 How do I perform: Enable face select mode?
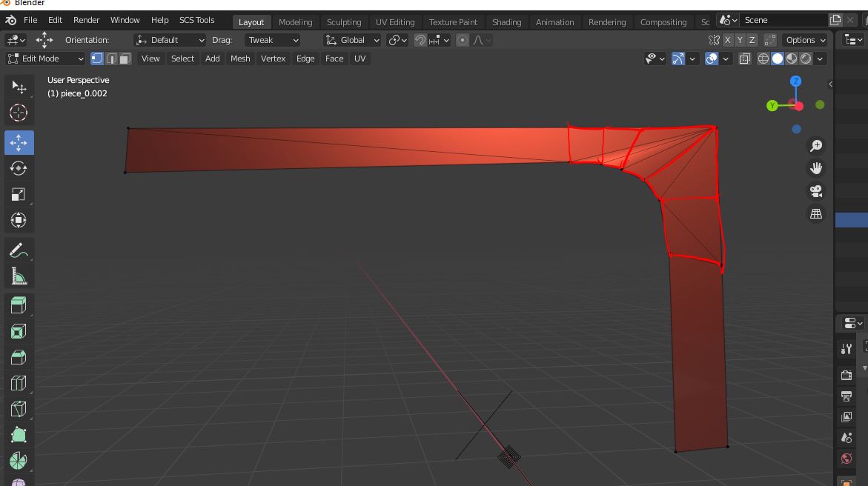pyautogui.click(x=125, y=59)
